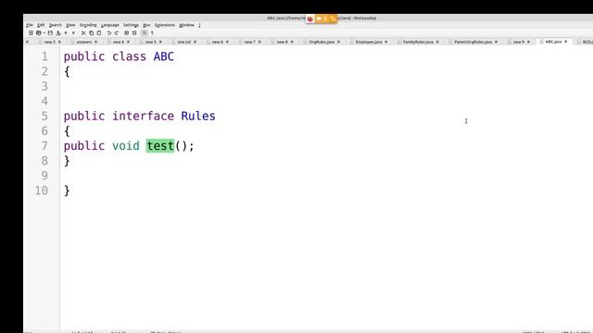
Task: Switch to the new 8 tab
Action: tap(282, 42)
